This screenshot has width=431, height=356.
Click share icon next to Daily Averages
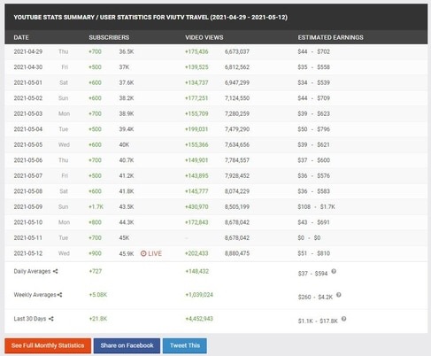[x=55, y=271]
